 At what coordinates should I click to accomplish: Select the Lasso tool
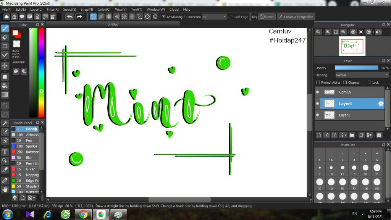point(5,115)
